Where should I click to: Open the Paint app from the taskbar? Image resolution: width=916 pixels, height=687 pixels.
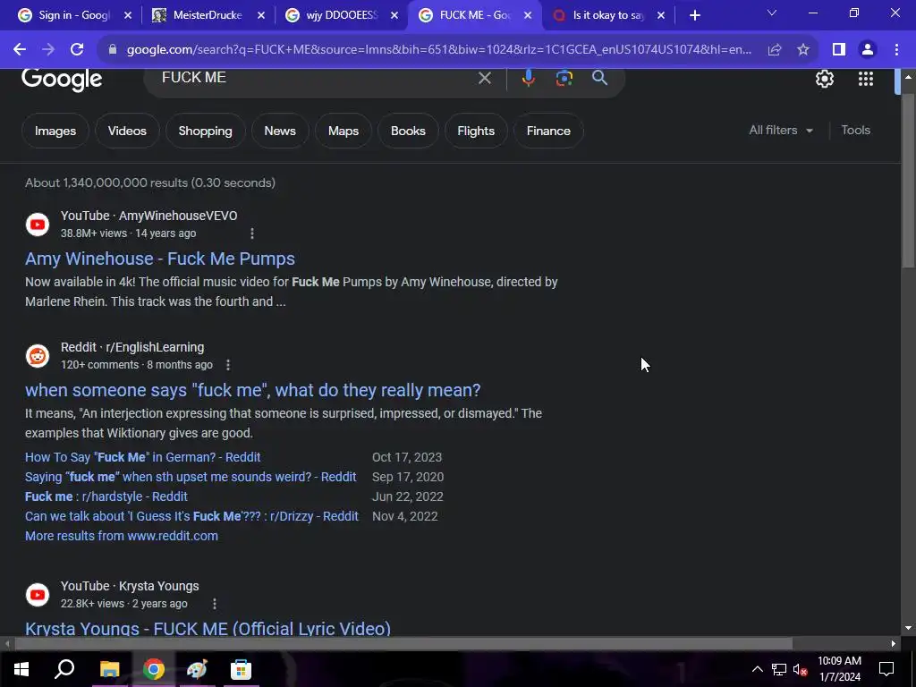pos(197,669)
